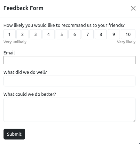Click the 'What did we do well?' text box
The height and width of the screenshot is (144, 140).
pyautogui.click(x=69, y=81)
